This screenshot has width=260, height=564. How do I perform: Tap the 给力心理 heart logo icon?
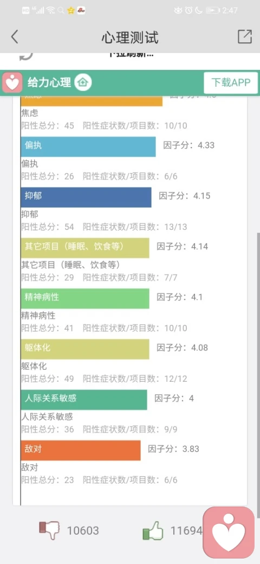coord(12,83)
